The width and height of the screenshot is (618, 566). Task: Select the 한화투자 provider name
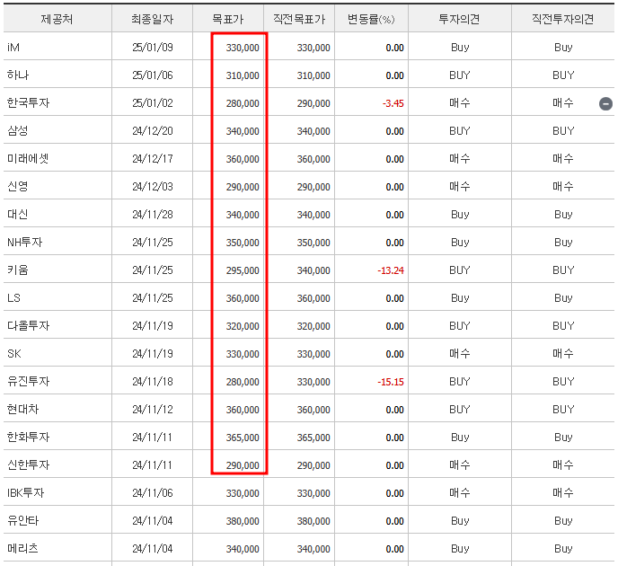[29, 438]
